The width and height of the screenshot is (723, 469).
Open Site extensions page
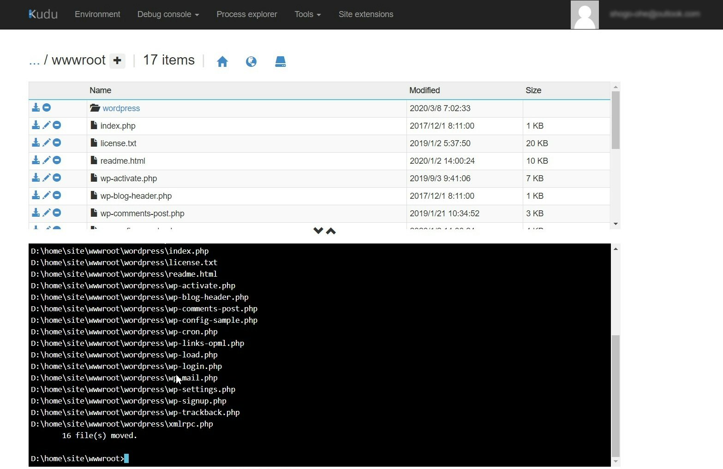tap(366, 14)
